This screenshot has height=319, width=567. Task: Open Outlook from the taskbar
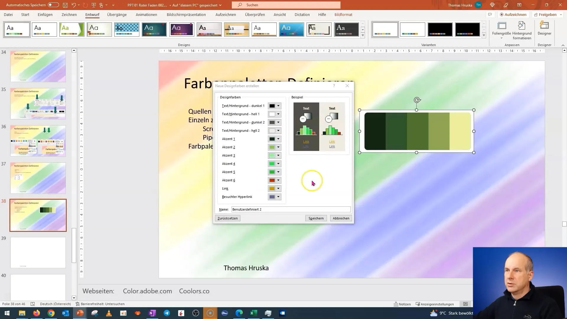tap(65, 313)
